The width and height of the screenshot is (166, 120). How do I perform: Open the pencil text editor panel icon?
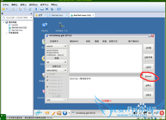(53, 113)
